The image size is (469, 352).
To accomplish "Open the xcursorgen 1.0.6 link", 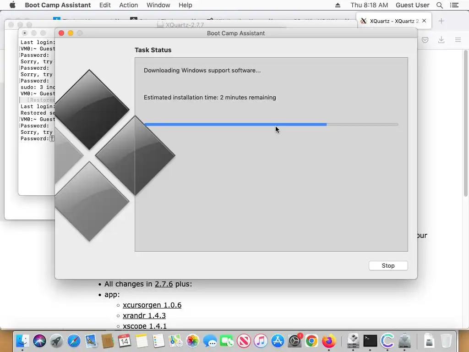I will point(152,305).
